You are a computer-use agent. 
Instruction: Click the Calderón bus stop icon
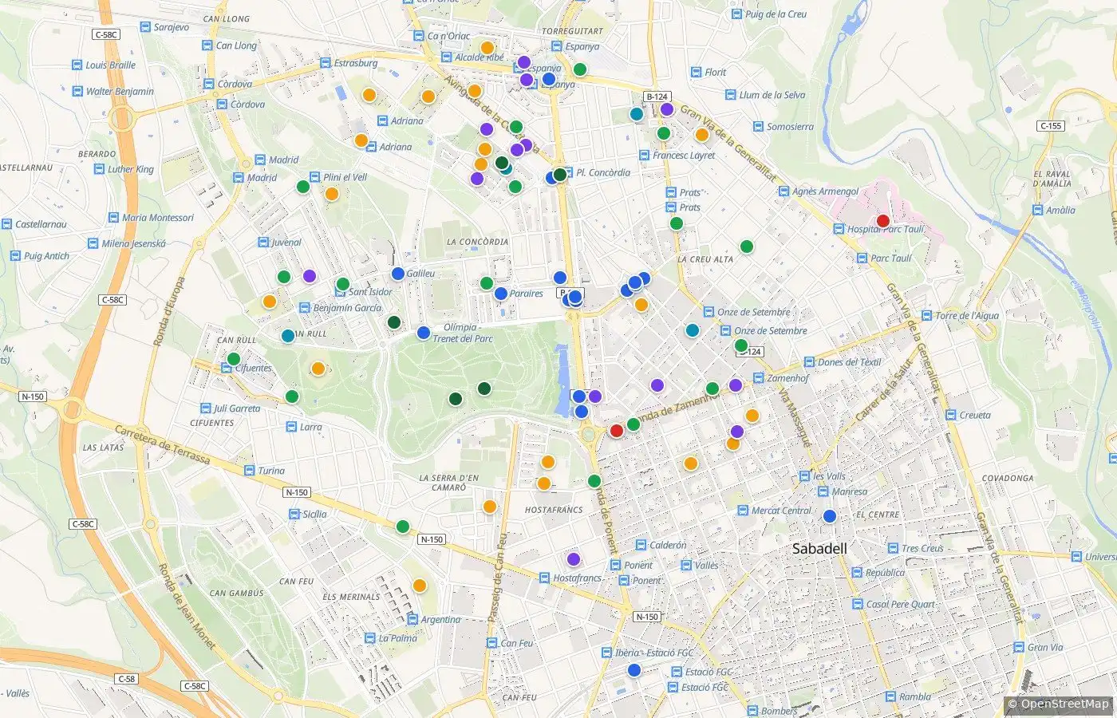click(641, 546)
